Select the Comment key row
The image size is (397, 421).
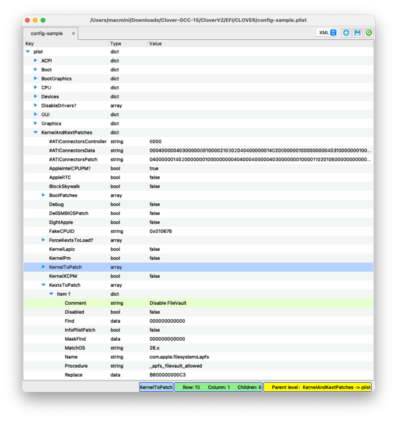click(198, 303)
